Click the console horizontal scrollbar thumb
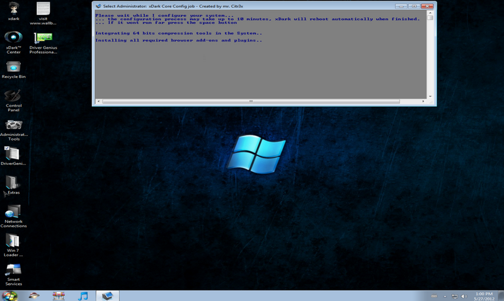The image size is (504, 301). pyautogui.click(x=251, y=101)
